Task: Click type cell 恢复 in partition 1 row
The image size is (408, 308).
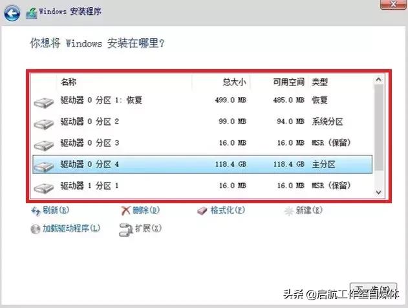Action: (x=319, y=100)
